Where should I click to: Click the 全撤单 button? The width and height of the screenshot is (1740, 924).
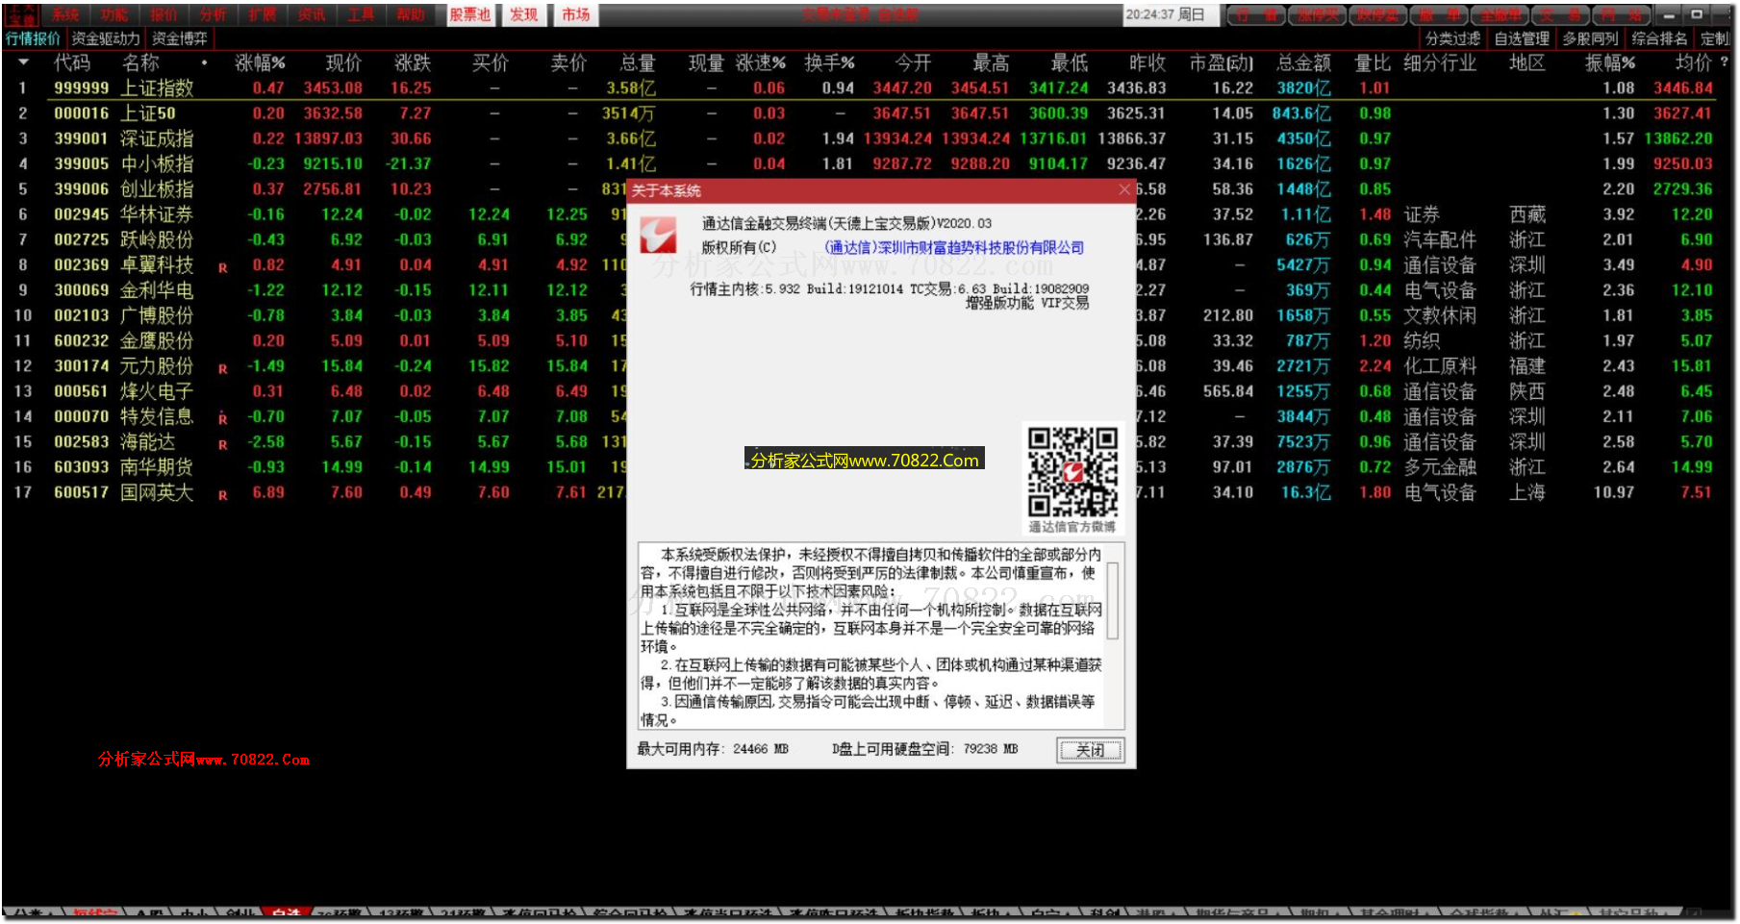(1500, 15)
